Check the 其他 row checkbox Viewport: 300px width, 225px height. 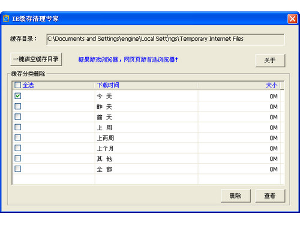click(x=17, y=158)
